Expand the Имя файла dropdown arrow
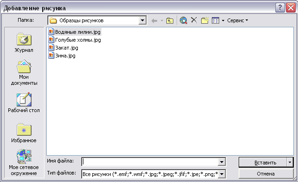Screen dimensions: 298x182 222,162
